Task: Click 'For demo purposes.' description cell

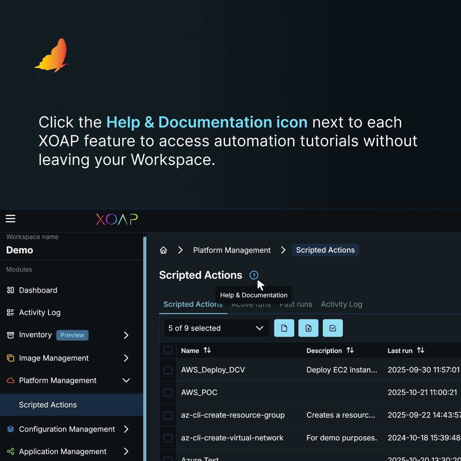Action: (342, 438)
